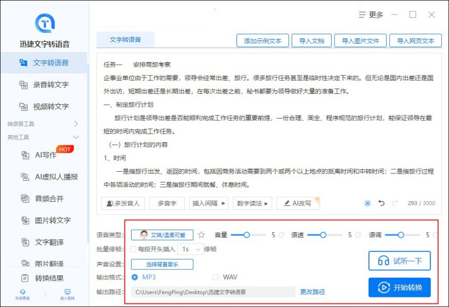Choose voice 艾琪/温柔可爱
The height and width of the screenshot is (307, 449).
[162, 235]
